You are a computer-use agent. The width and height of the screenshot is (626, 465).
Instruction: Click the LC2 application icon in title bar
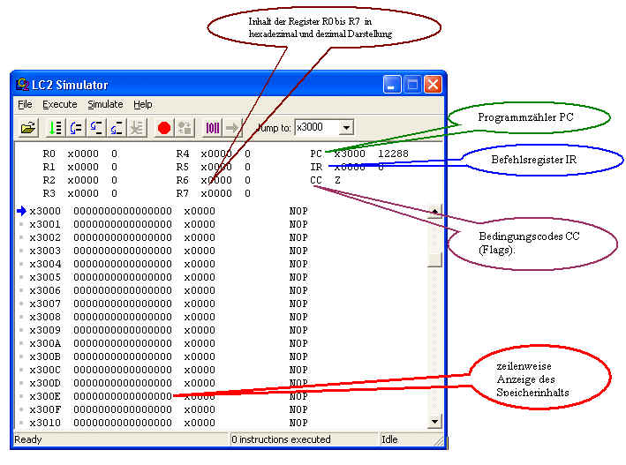pyautogui.click(x=22, y=84)
